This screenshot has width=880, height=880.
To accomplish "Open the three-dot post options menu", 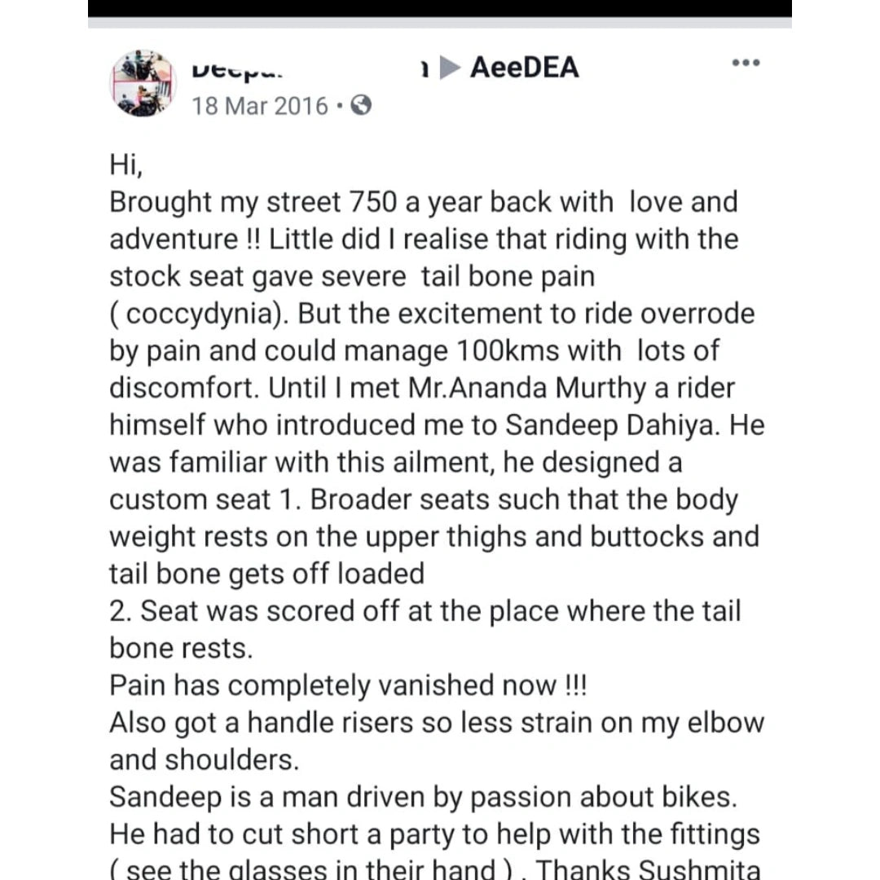I will (746, 64).
